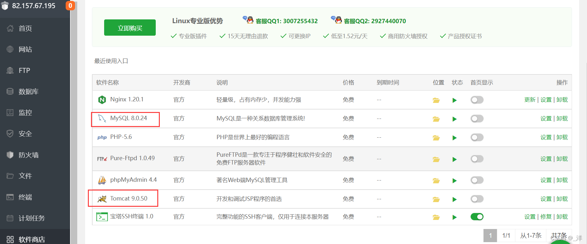The image size is (587, 244).
Task: Toggle homepage display for Tomcat 9.0.50
Action: click(477, 199)
